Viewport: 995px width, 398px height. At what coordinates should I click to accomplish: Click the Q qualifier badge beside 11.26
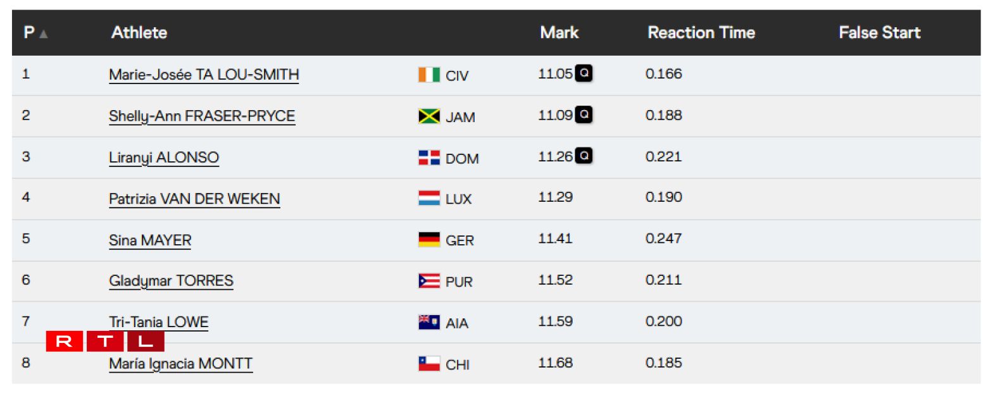(x=584, y=156)
